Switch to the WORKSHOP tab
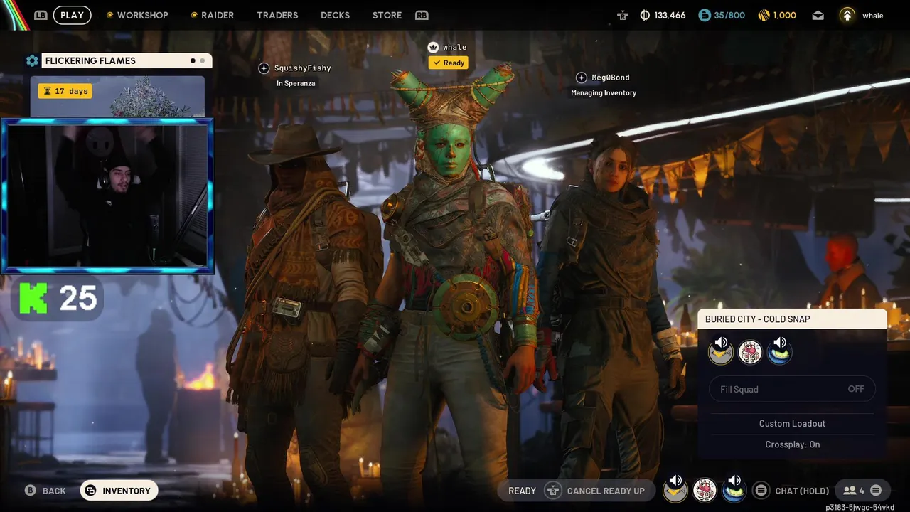 142,15
